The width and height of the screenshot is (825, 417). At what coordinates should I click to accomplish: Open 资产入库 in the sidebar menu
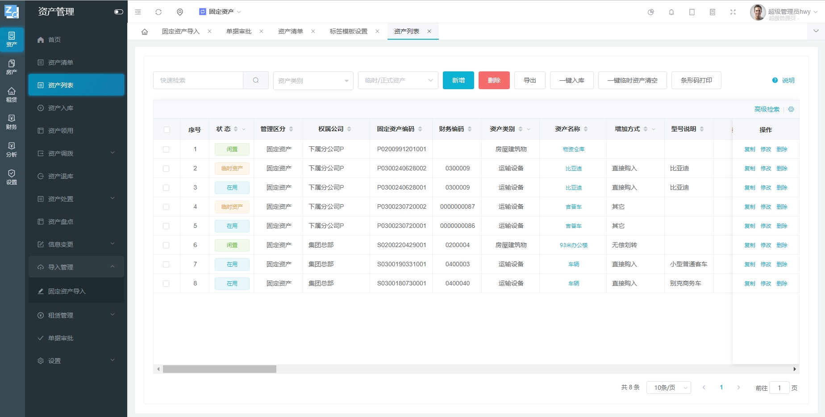coord(61,108)
